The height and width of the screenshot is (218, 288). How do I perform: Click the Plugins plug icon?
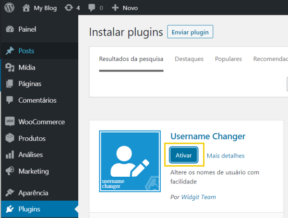coord(10,209)
